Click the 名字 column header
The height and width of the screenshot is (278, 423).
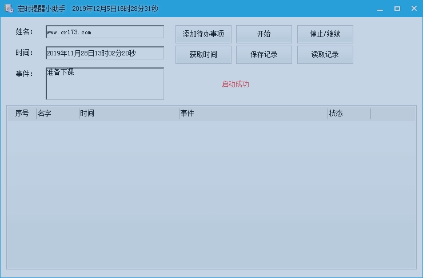tap(57, 114)
